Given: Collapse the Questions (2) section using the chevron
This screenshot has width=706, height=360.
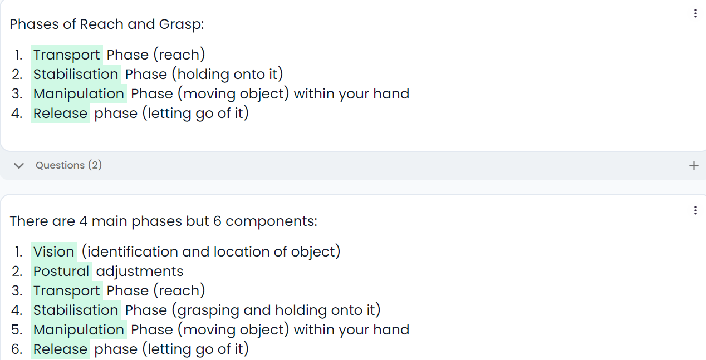Looking at the screenshot, I should click(x=19, y=166).
